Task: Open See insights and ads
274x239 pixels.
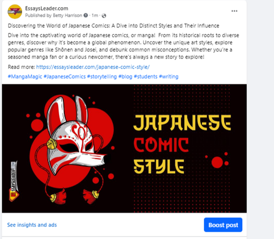Action: (32, 225)
